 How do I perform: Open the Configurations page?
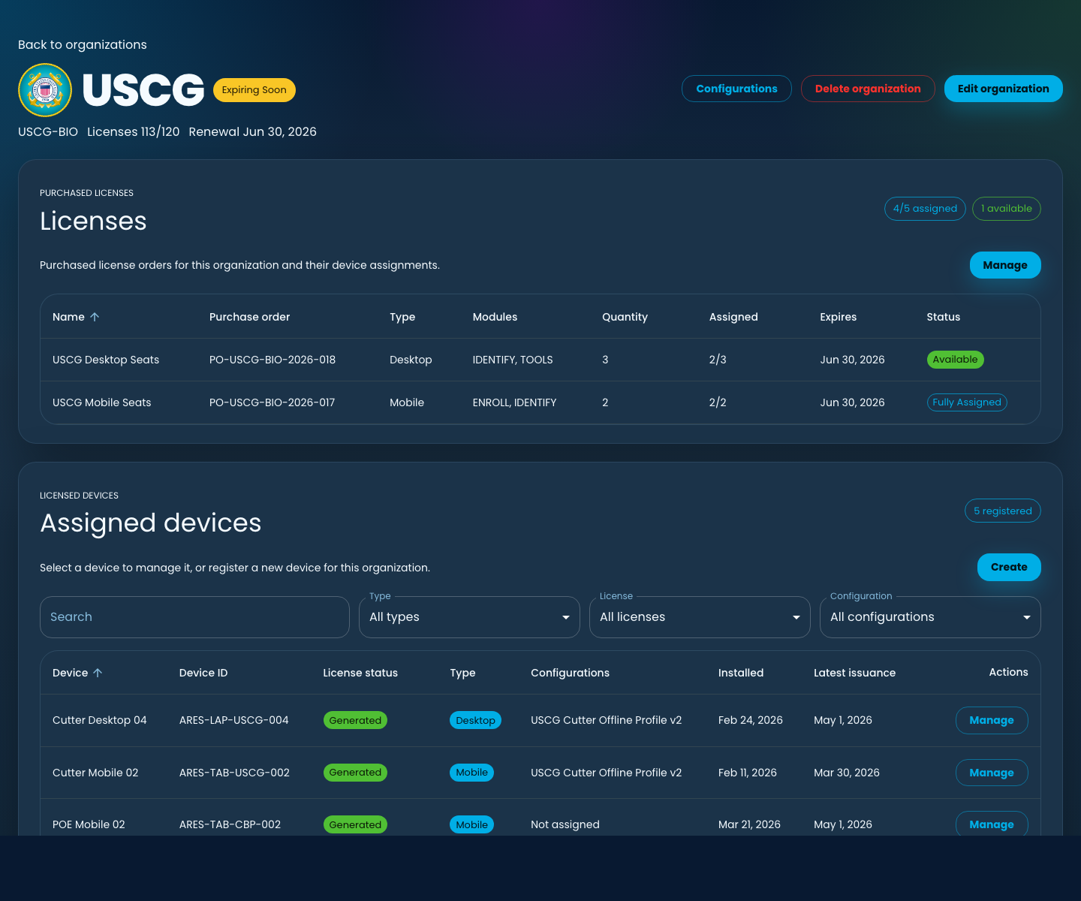pyautogui.click(x=736, y=89)
